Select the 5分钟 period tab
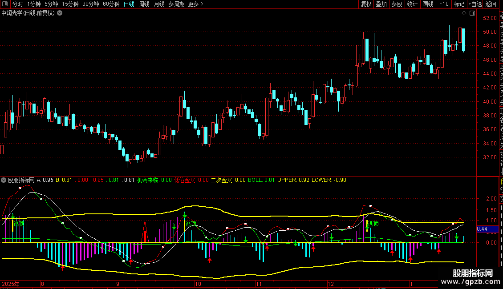503x289 pixels. click(51, 4)
